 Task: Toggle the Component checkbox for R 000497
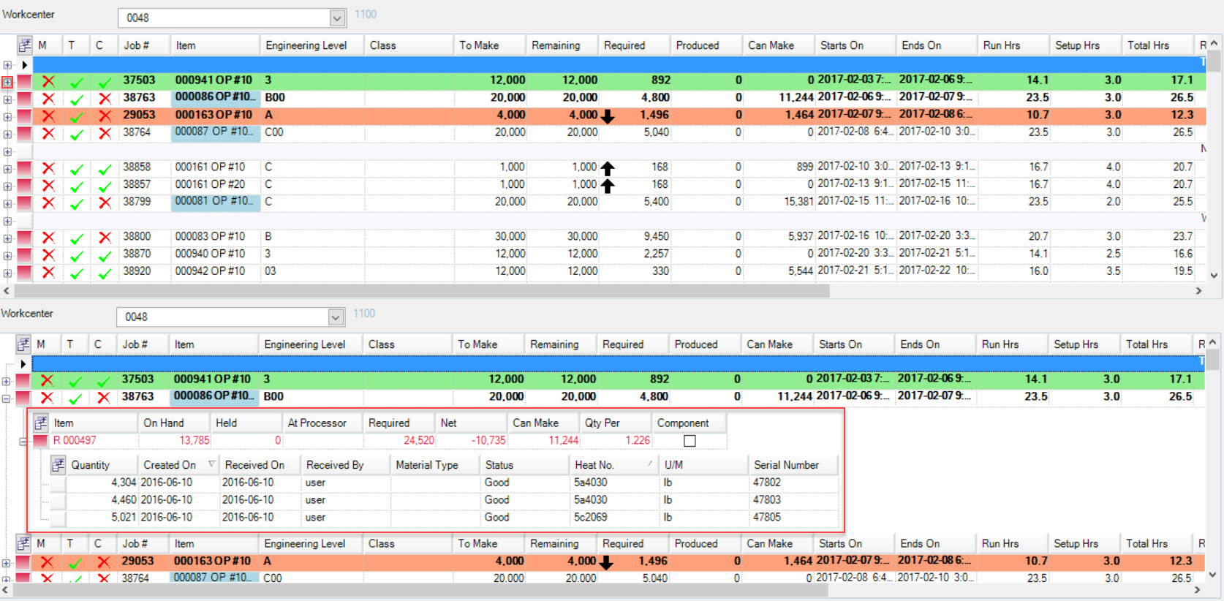click(690, 441)
